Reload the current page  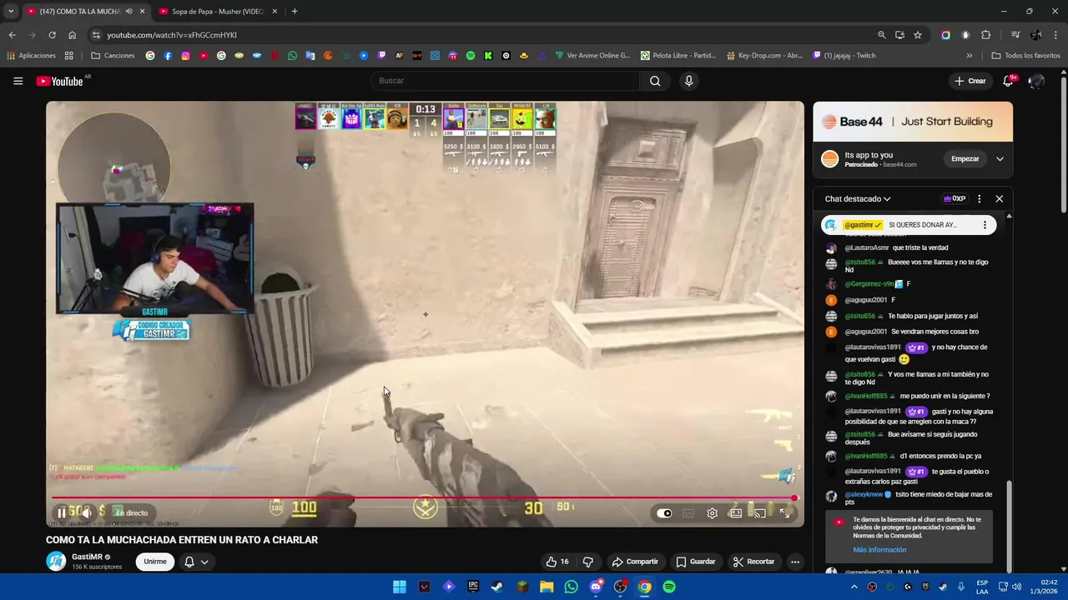click(x=52, y=35)
